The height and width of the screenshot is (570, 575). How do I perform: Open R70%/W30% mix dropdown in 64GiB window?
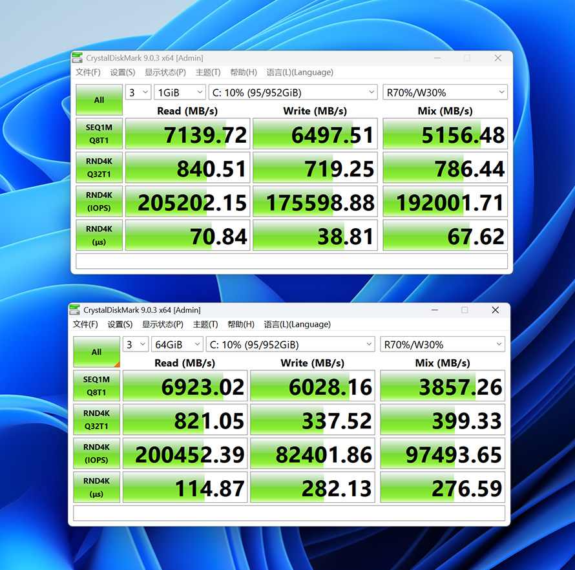pyautogui.click(x=443, y=344)
